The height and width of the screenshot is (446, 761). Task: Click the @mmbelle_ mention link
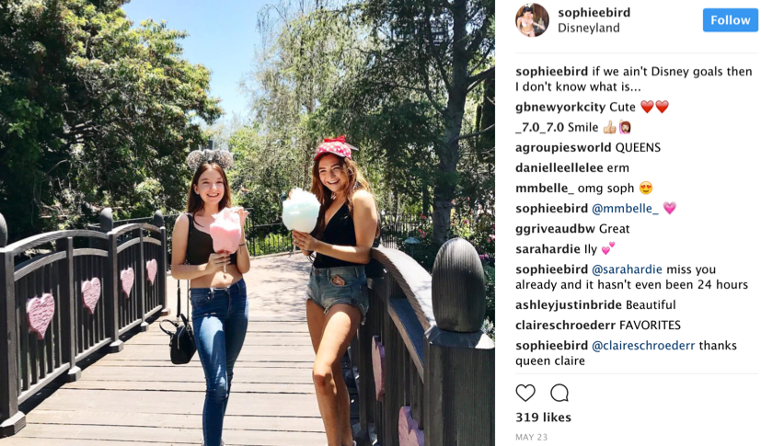(x=625, y=209)
